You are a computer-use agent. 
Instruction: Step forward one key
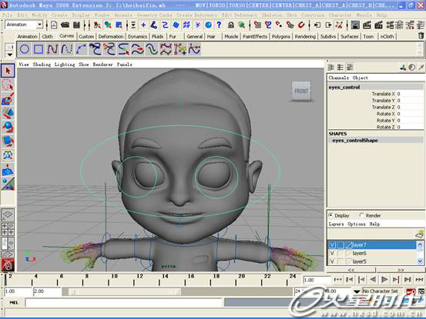coord(396,280)
